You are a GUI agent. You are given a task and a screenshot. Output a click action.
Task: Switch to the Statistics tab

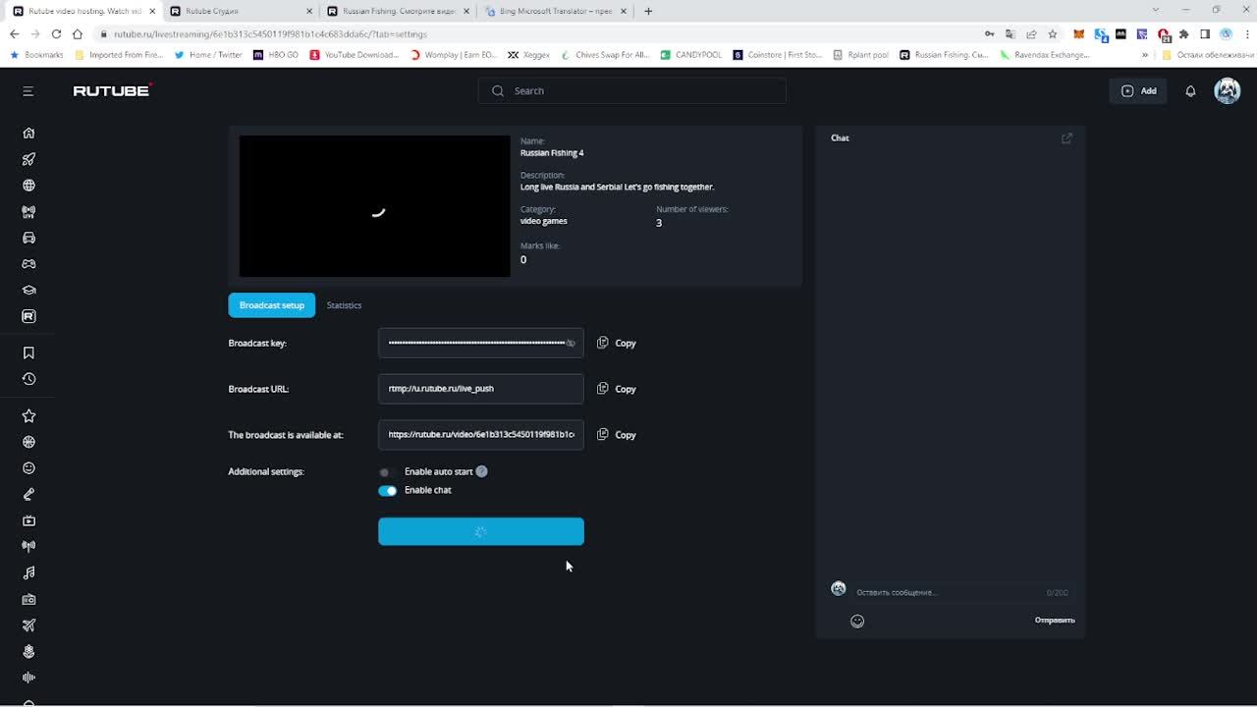point(344,305)
